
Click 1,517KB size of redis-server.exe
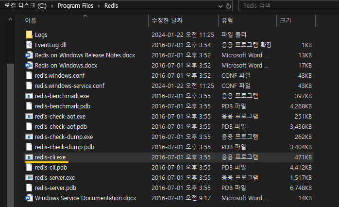301,177
